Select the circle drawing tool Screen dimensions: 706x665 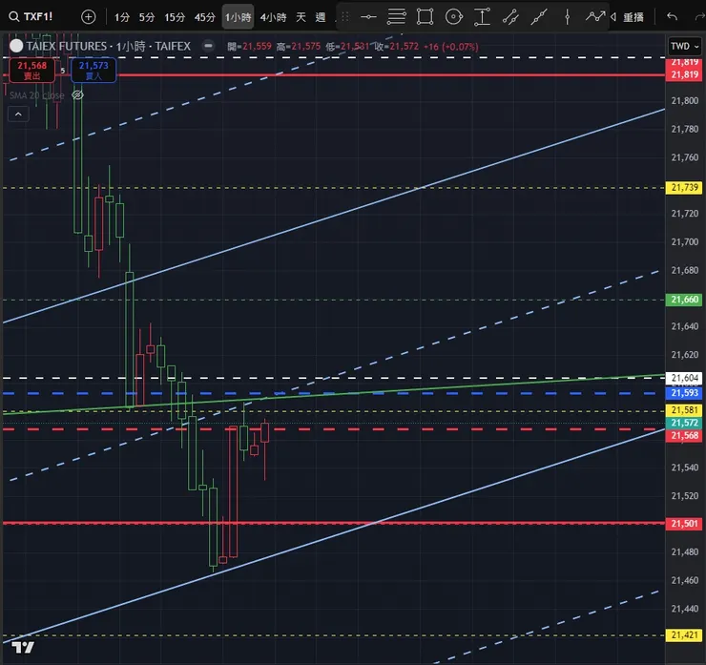point(453,17)
